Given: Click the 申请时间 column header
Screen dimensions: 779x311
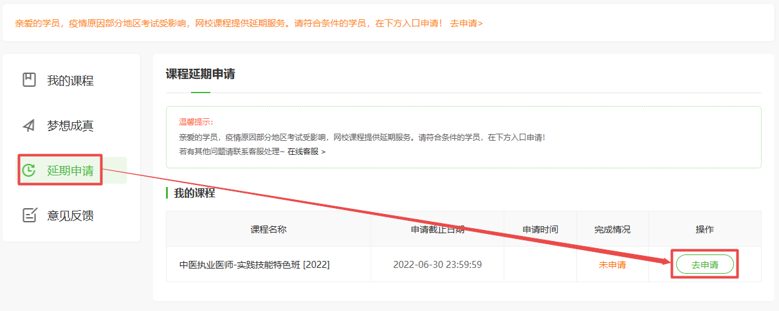Looking at the screenshot, I should coord(540,229).
